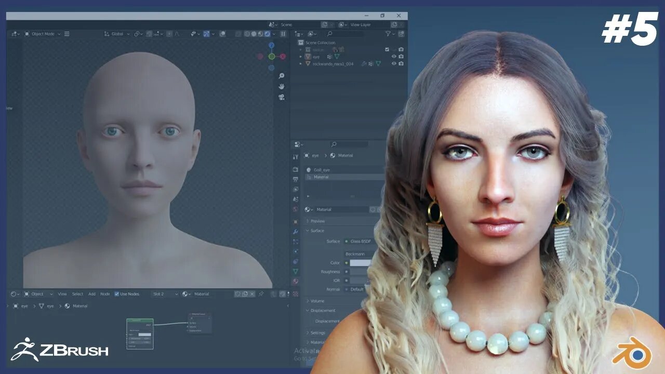Open the Render properties tab
Viewport: 665px width, 374px height.
pyautogui.click(x=295, y=169)
